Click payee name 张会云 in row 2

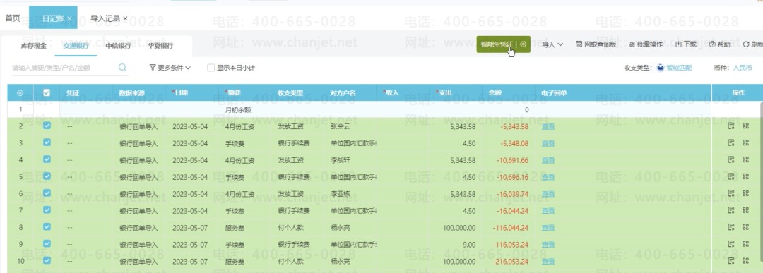click(x=340, y=127)
